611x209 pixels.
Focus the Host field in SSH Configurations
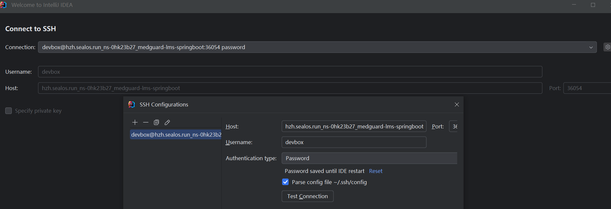[354, 126]
